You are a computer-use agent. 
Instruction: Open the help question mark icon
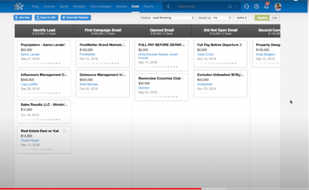(256, 7)
